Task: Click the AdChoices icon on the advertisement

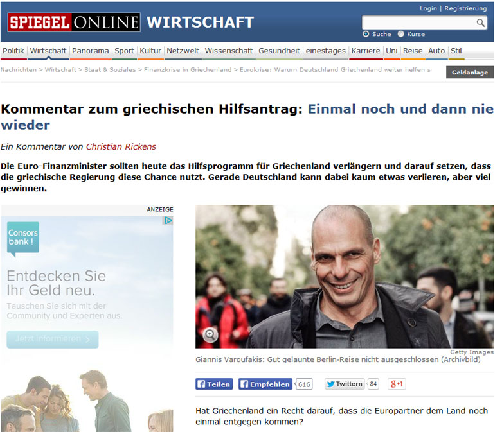Action: click(x=168, y=220)
